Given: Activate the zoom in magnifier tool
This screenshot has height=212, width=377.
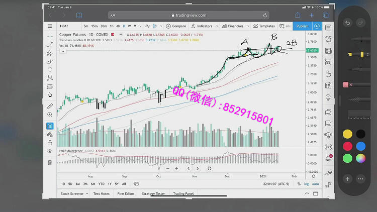Looking at the screenshot, I should [x=50, y=115].
